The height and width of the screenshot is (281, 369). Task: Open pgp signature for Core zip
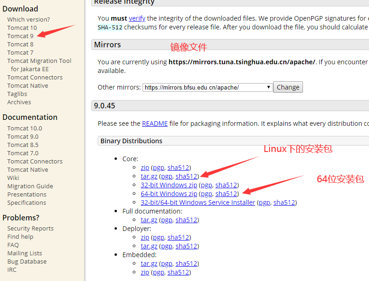(x=159, y=168)
